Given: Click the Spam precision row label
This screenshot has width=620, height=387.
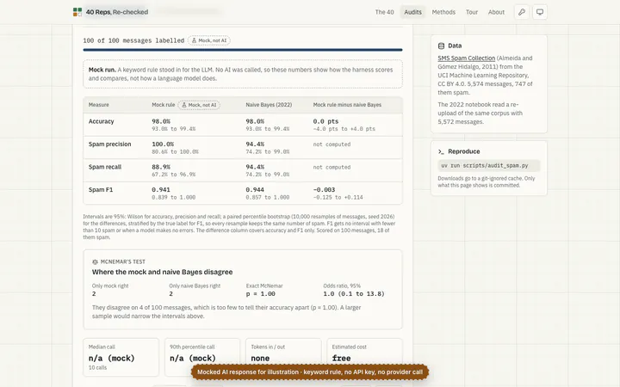Looking at the screenshot, I should (110, 144).
